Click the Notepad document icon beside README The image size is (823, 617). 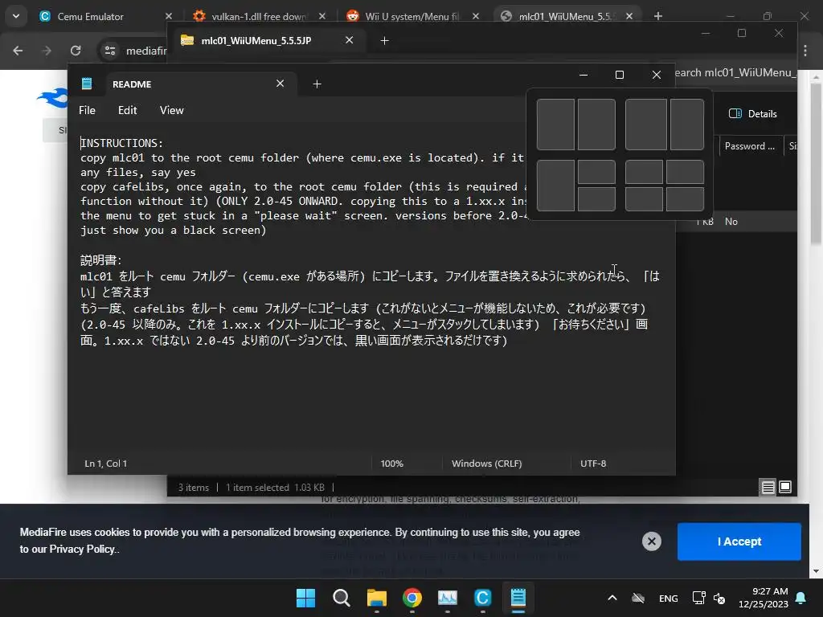click(87, 84)
